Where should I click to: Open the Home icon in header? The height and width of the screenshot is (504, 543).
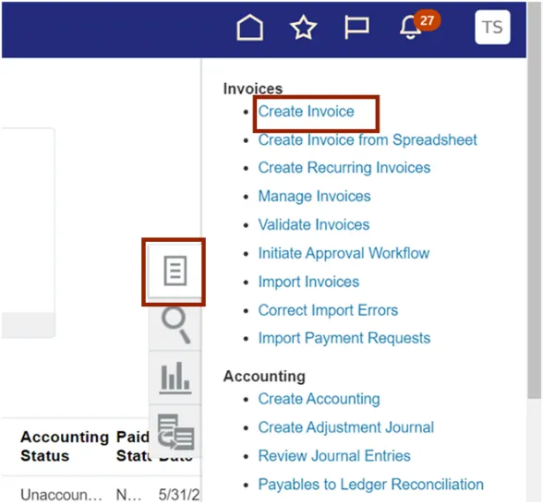[249, 28]
